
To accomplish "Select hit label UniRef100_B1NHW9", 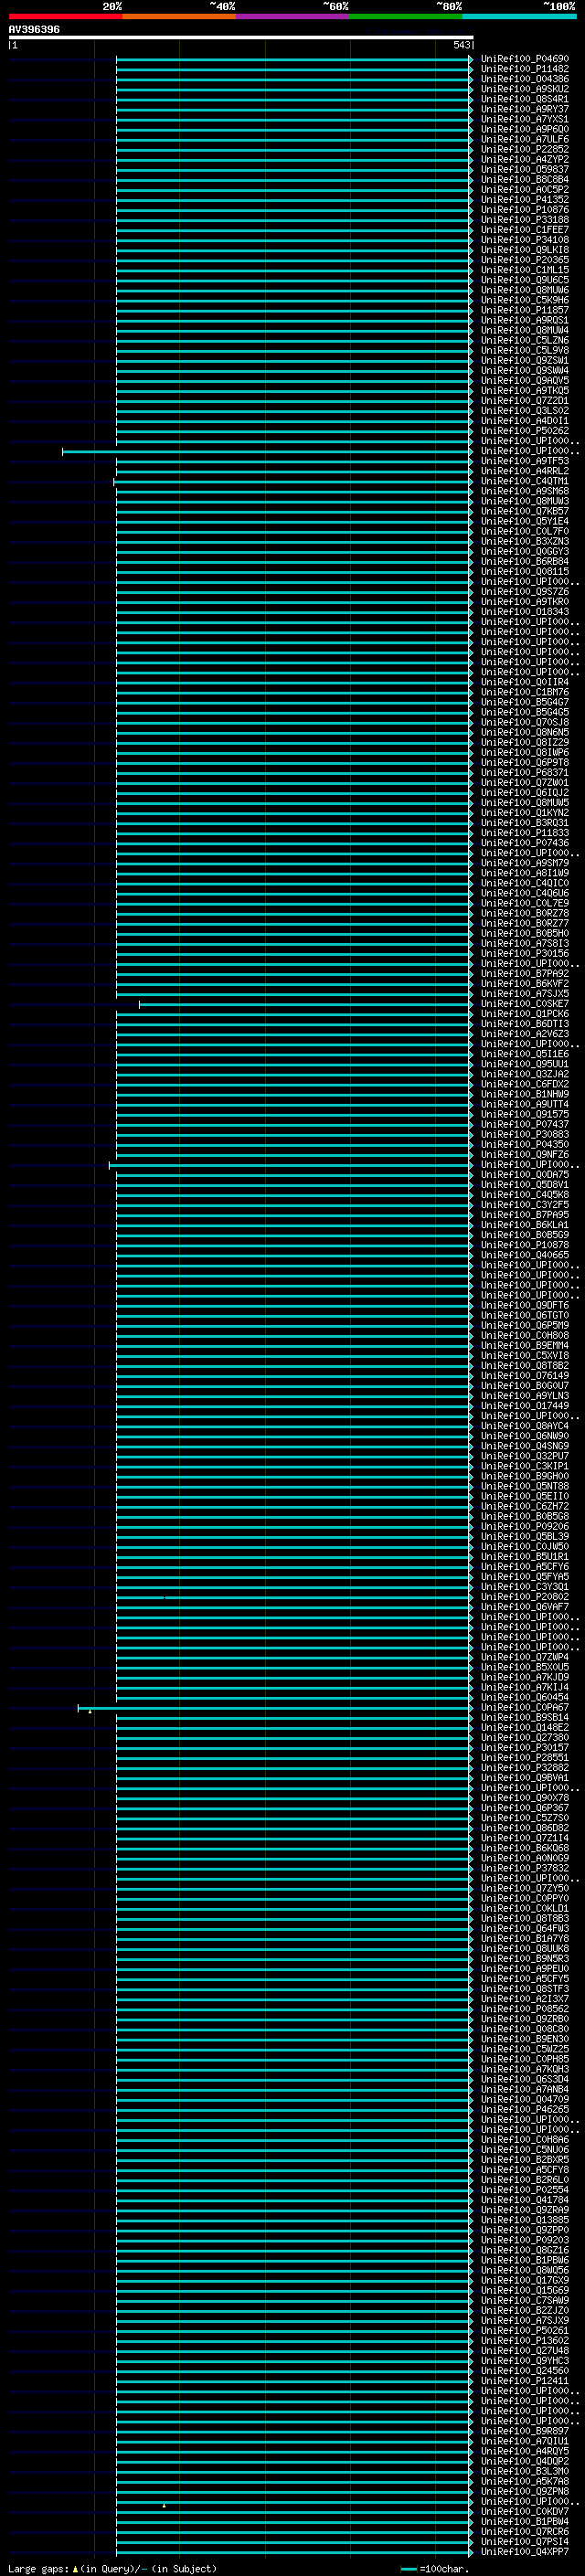I will 525,1094.
